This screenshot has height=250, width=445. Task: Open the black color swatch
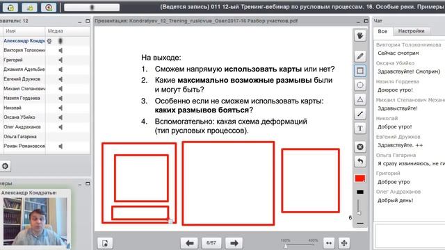point(360,192)
